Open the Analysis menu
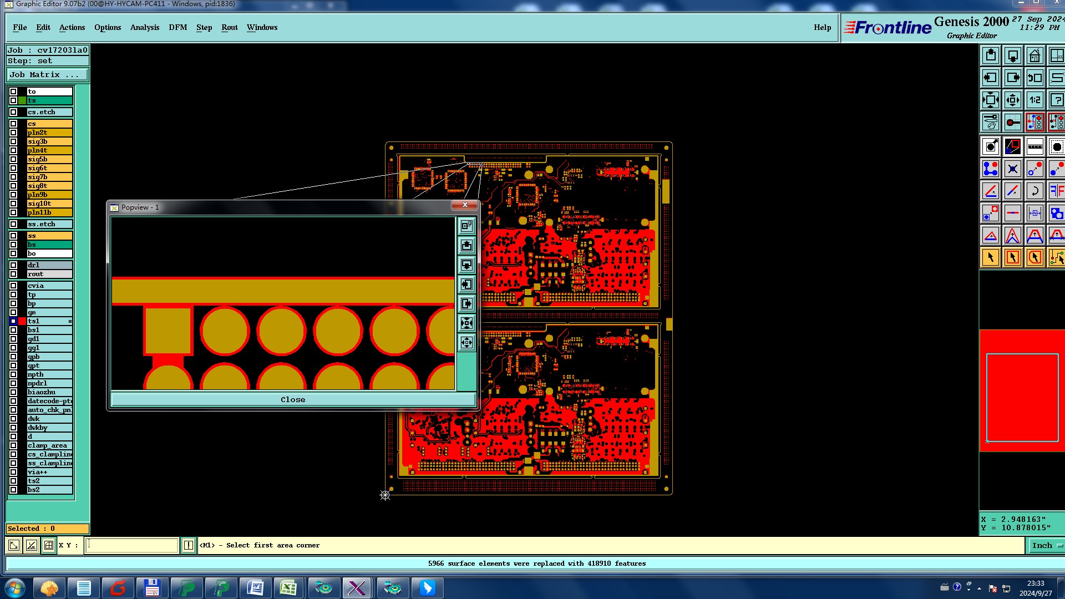1065x599 pixels. point(144,27)
